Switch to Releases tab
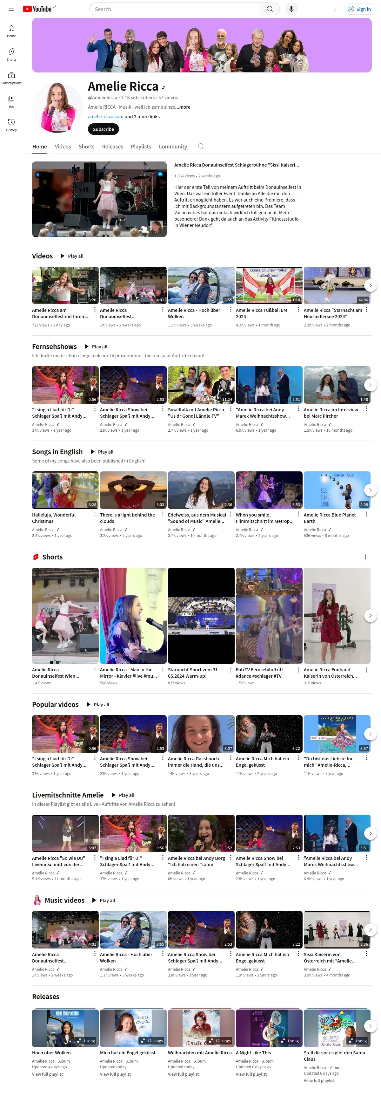Image resolution: width=381 pixels, height=1096 pixels. click(x=113, y=146)
